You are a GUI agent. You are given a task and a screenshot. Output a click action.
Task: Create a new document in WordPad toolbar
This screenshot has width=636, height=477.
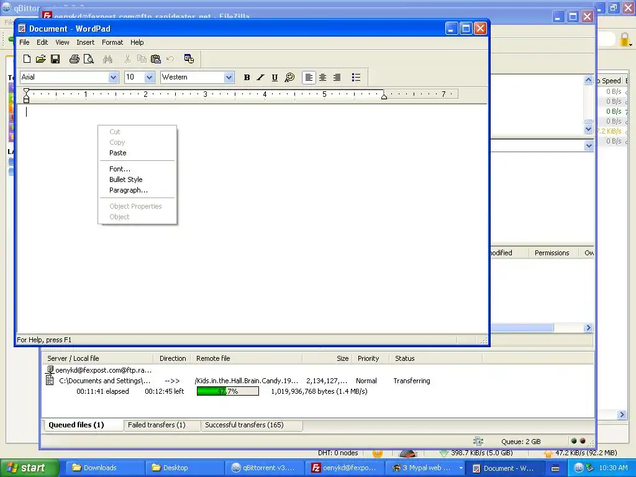pos(27,59)
